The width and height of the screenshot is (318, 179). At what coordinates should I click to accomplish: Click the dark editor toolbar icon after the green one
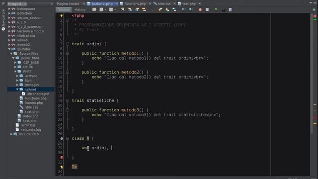point(223,10)
